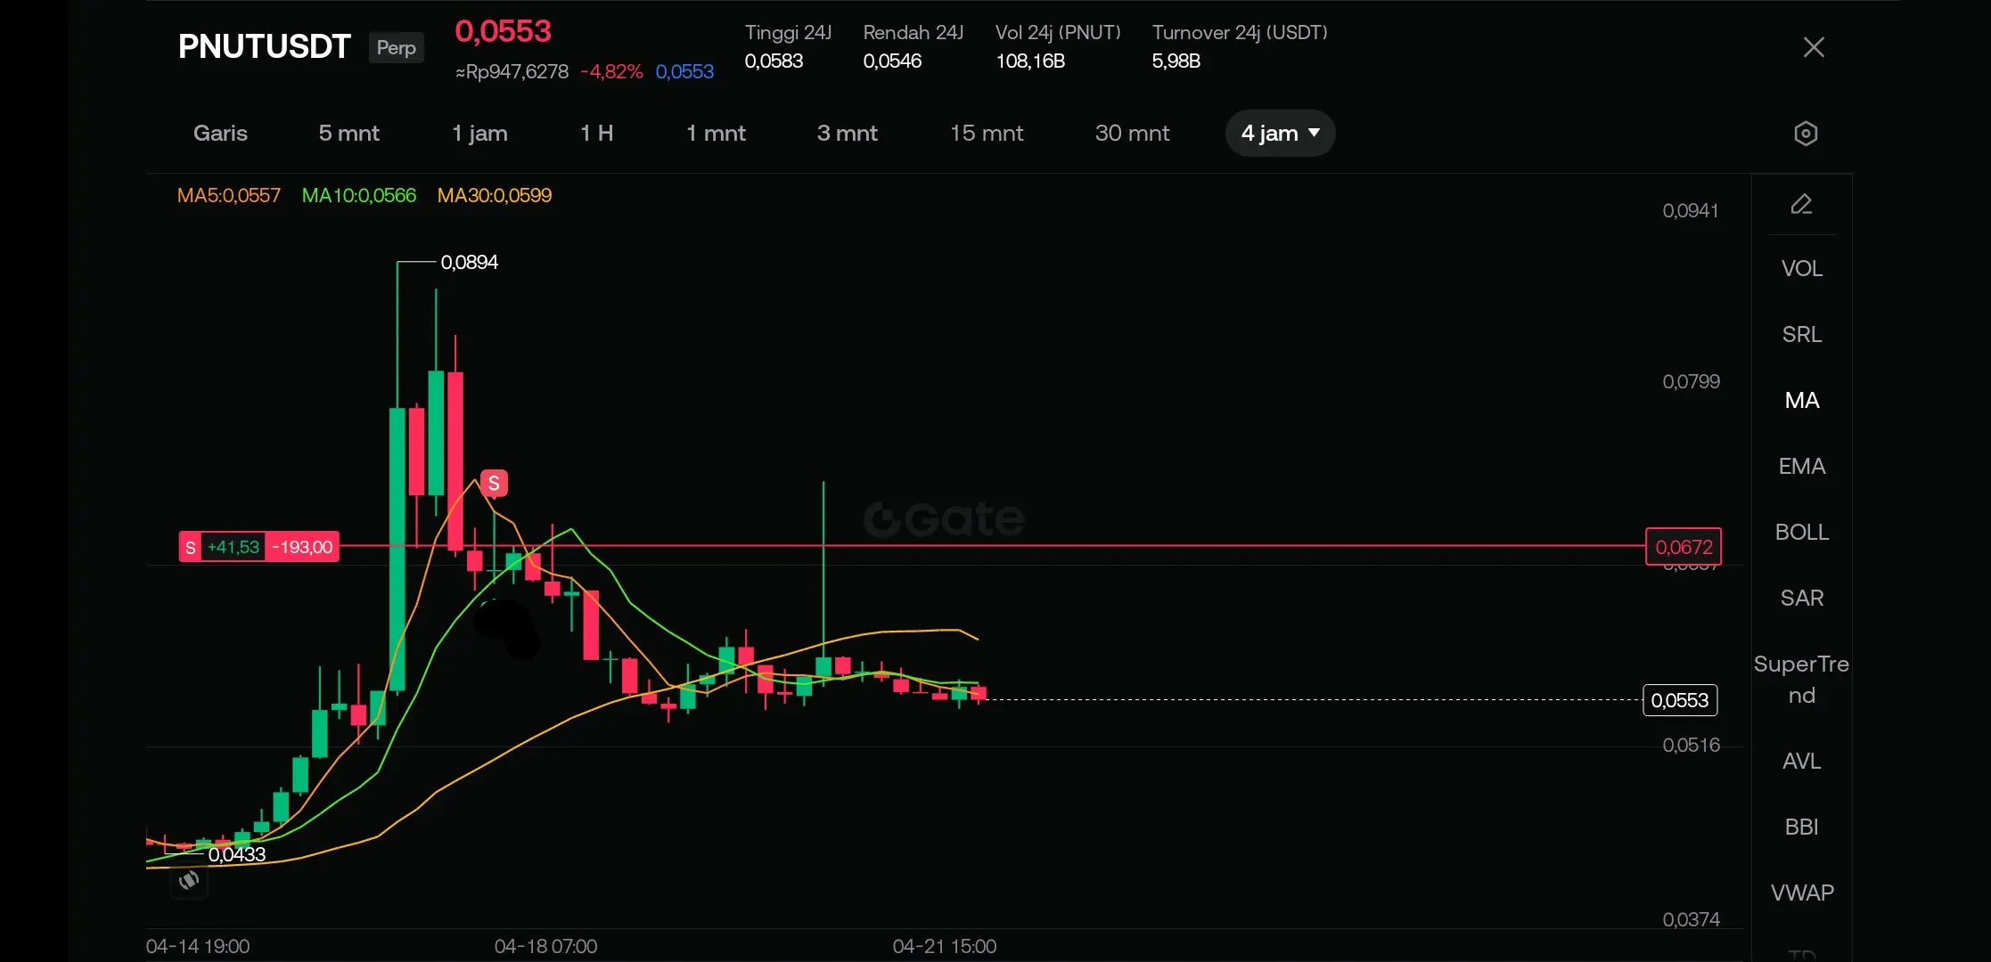Click the S position label badge
Viewport: 1991px width, 962px height.
click(x=190, y=547)
